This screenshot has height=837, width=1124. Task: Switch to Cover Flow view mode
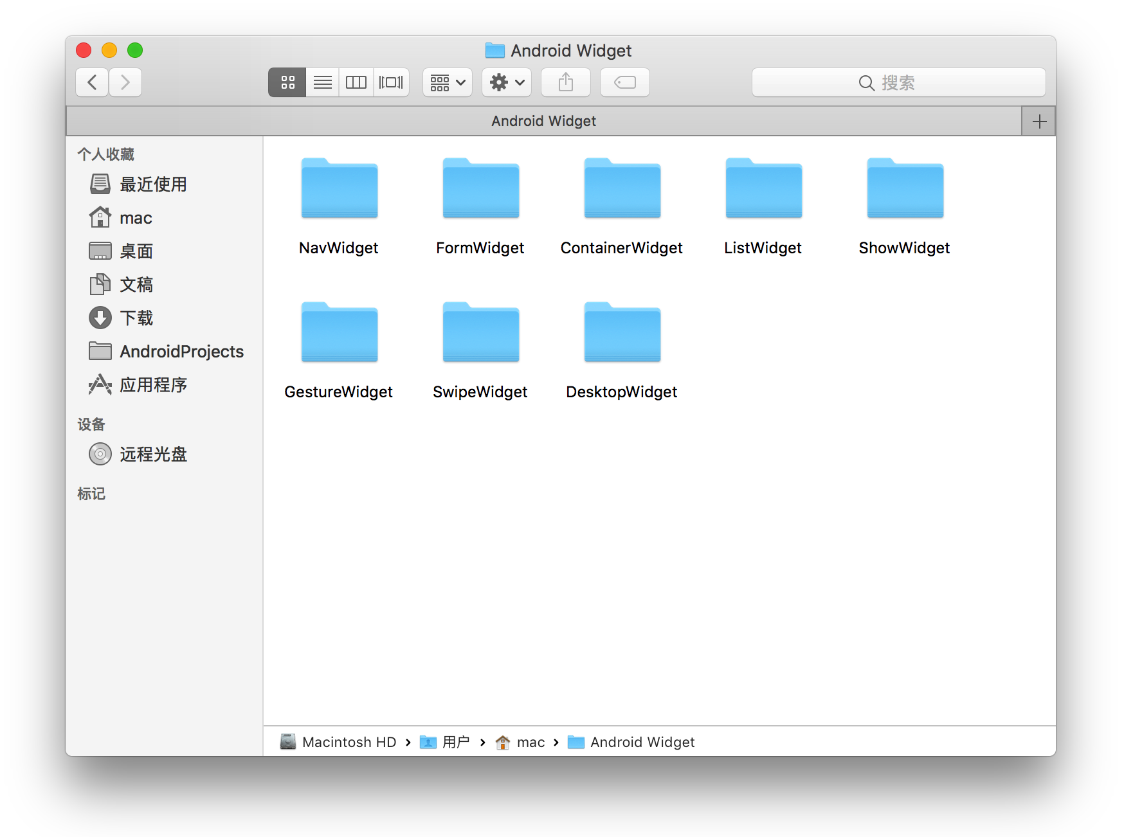[x=391, y=82]
